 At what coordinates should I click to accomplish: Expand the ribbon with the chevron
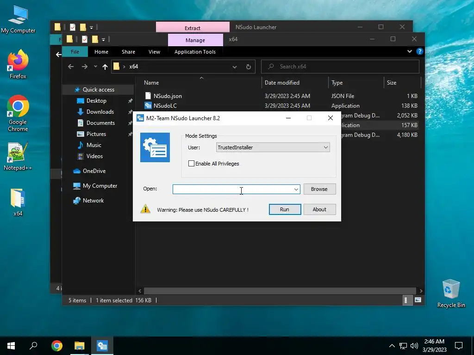[x=409, y=51]
